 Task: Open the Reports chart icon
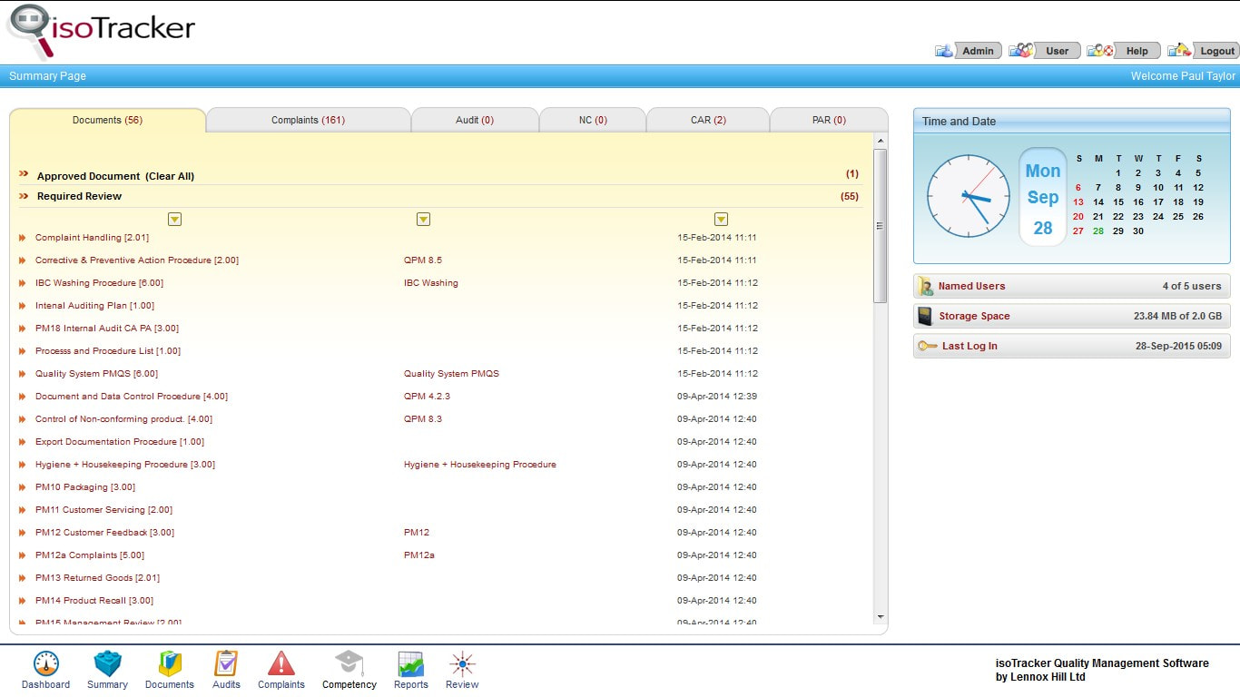click(411, 663)
